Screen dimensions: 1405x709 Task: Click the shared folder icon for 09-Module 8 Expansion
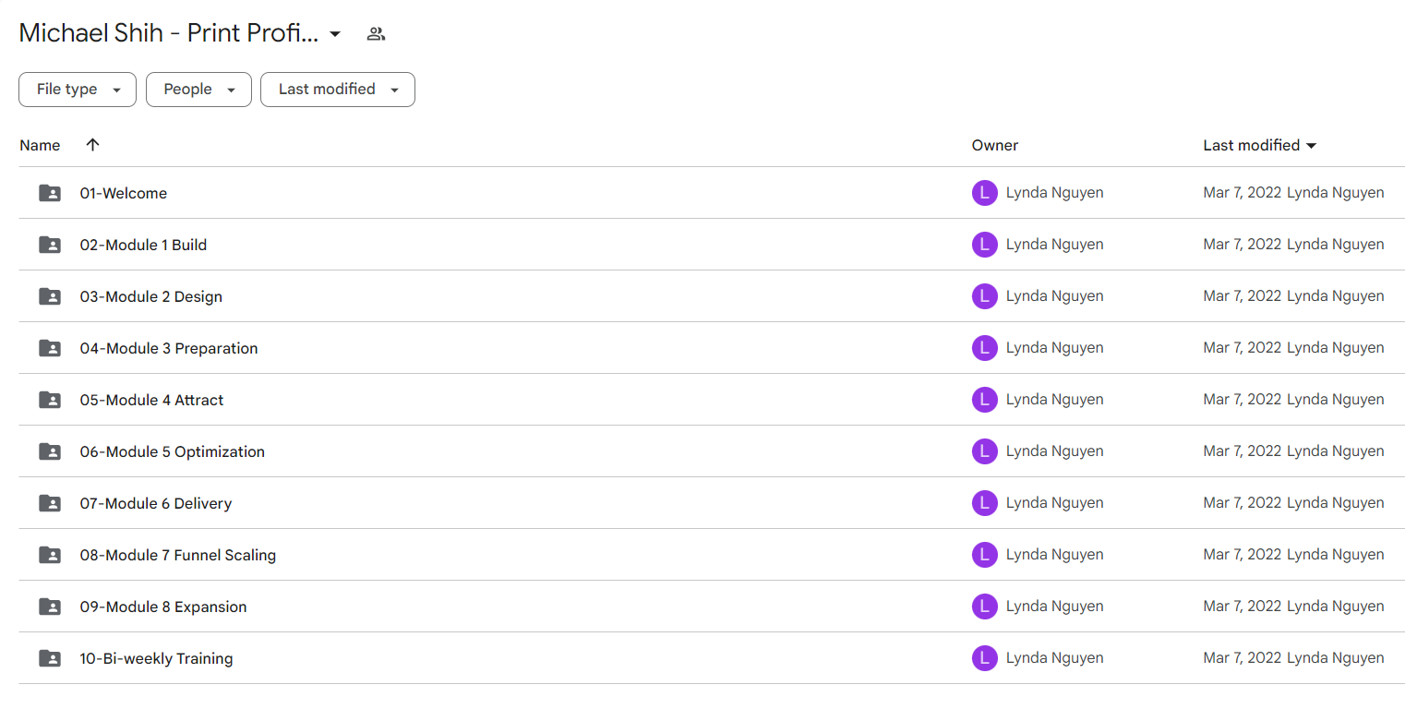coord(50,607)
